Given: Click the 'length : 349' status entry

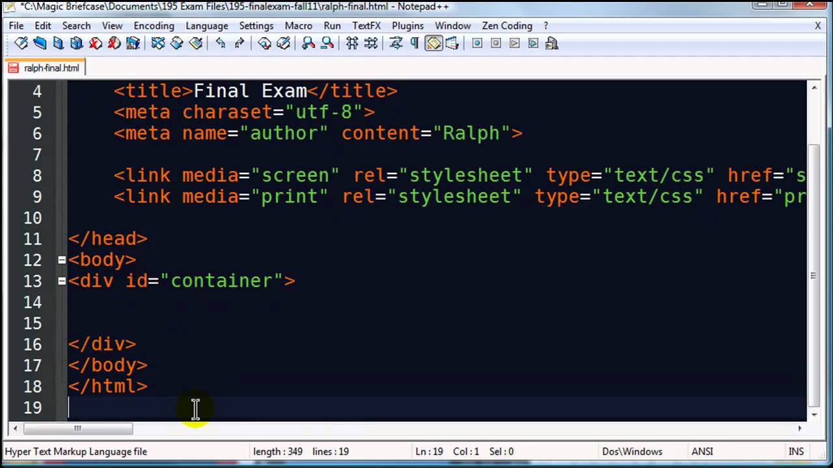Looking at the screenshot, I should click(277, 451).
